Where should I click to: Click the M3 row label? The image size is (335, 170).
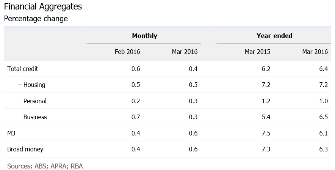point(12,133)
